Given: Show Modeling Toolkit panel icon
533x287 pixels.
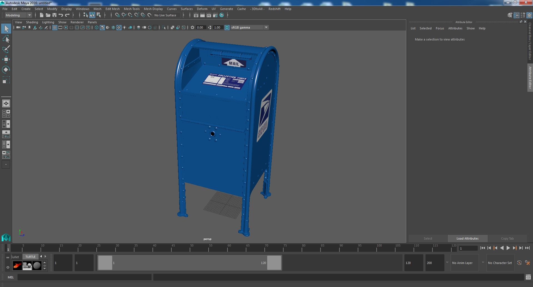Looking at the screenshot, I should 510,15.
